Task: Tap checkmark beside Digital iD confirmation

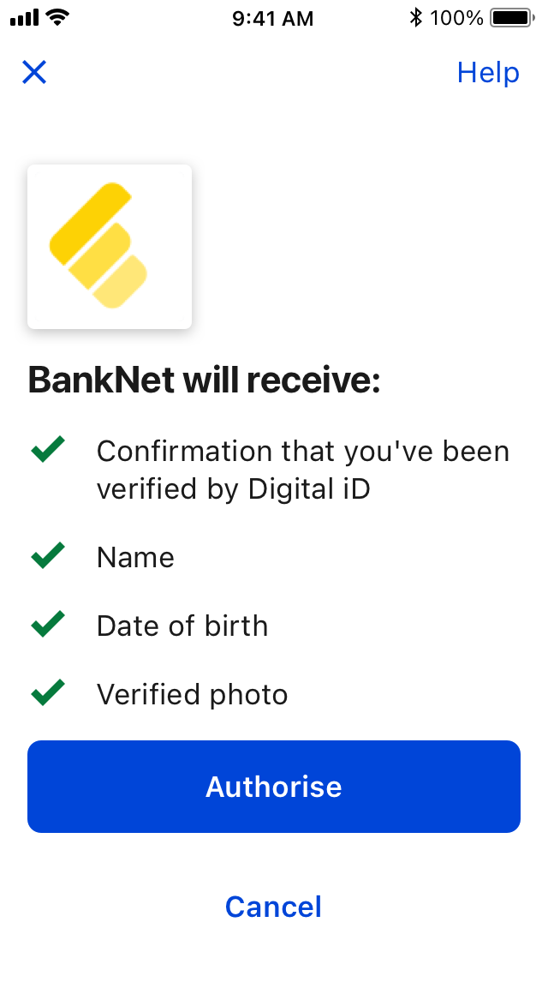Action: pos(48,449)
